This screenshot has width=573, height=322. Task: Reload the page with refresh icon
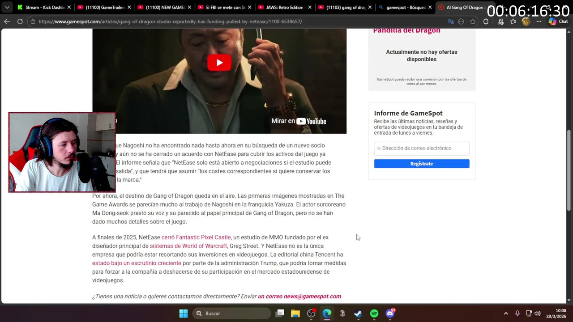(x=20, y=21)
